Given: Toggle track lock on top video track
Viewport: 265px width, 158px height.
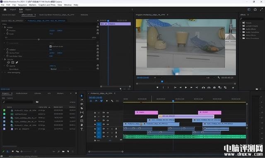Looking at the screenshot, I should coord(95,113).
